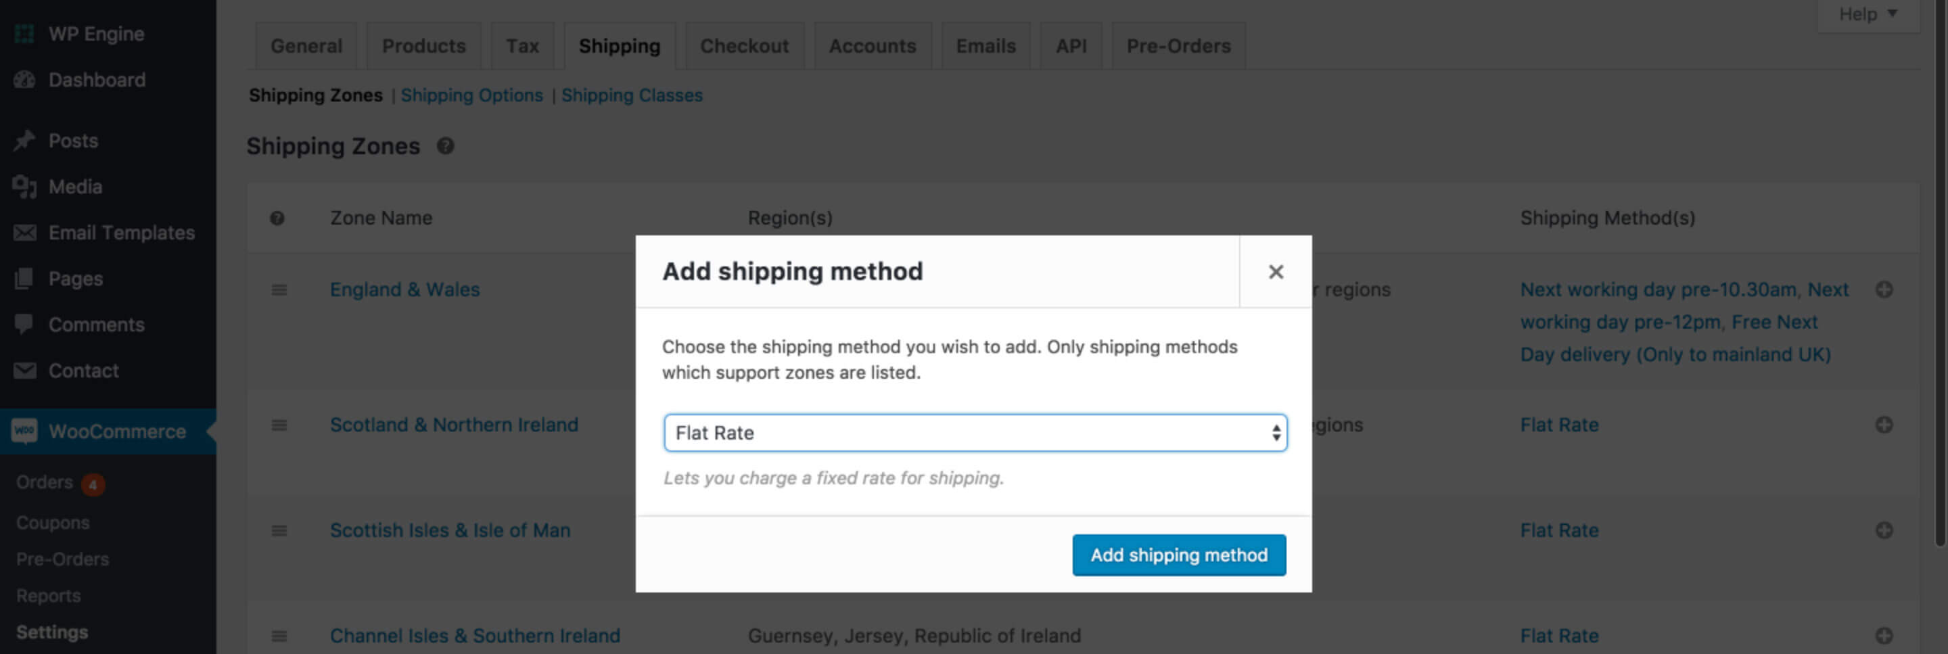Expand the Help dropdown tab
Viewport: 1948px width, 654px height.
click(x=1867, y=14)
